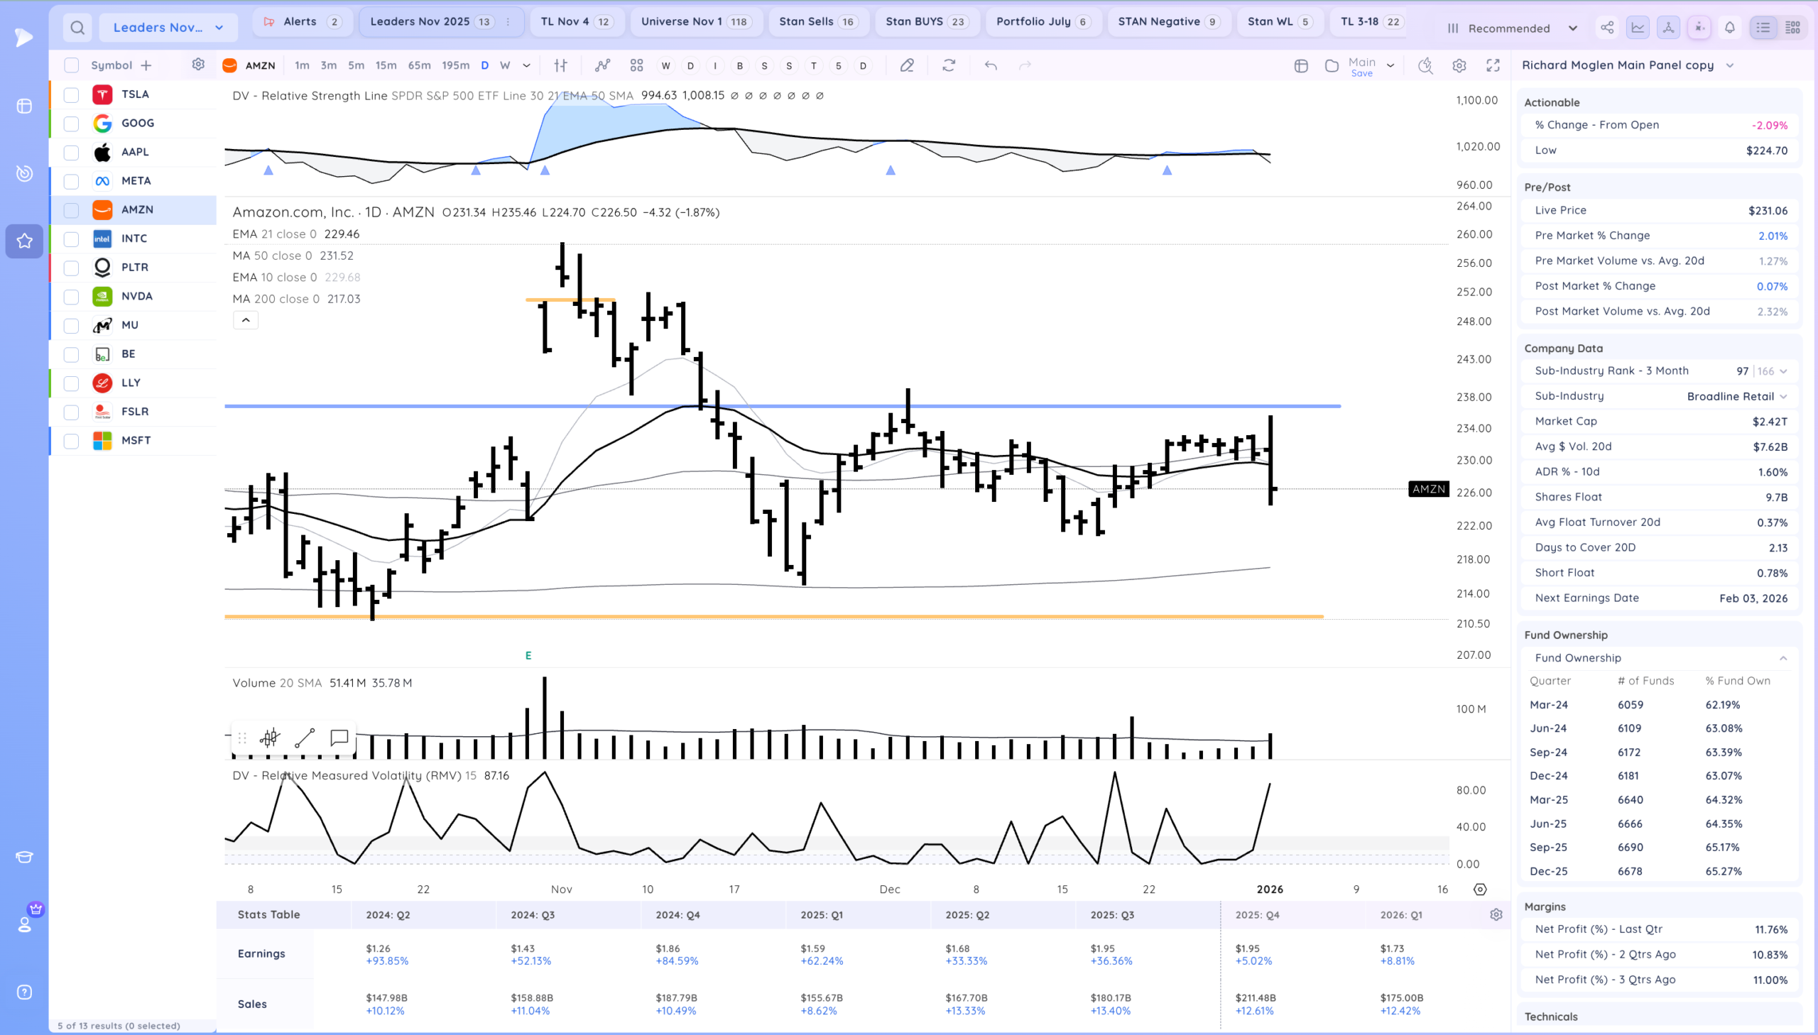Screen dimensions: 1818x1035
Task: Toggle the select-all Symbol checkbox
Action: (71, 65)
